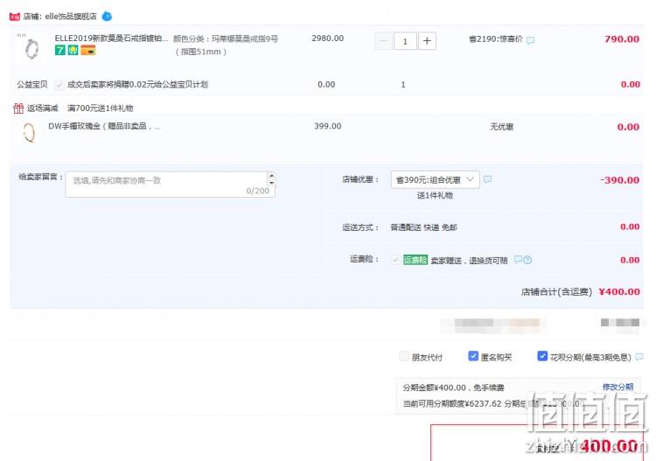
Task: Open the blue Wangwang chat icon by elle store
Action: point(107,17)
